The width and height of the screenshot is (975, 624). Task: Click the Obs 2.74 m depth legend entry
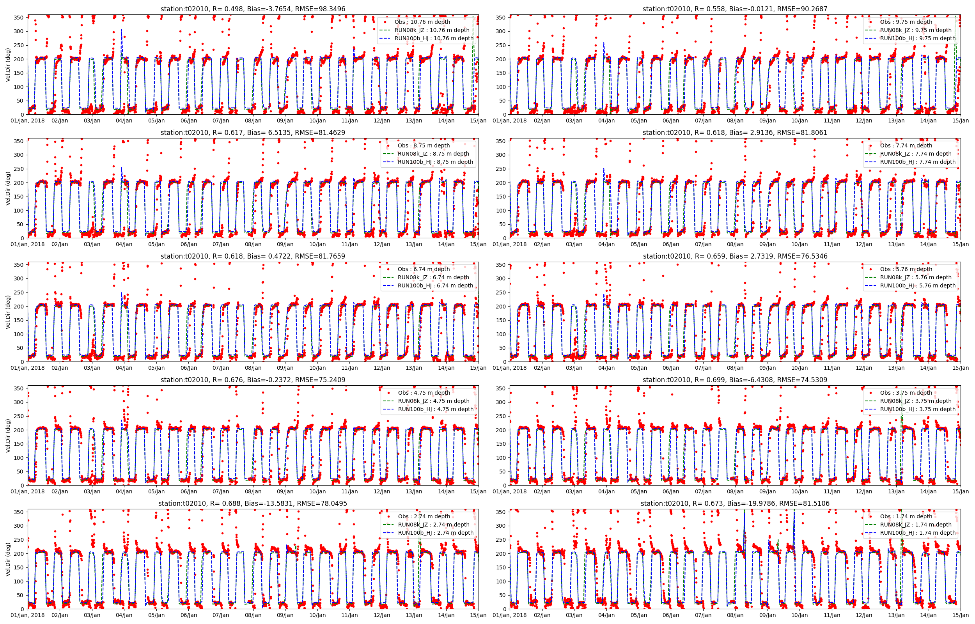point(424,516)
